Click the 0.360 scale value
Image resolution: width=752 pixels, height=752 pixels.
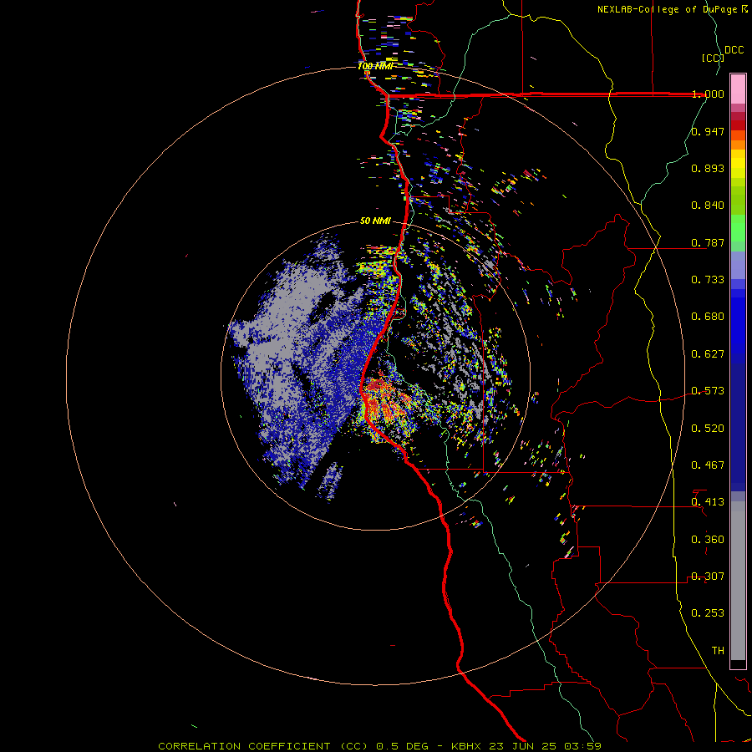[x=708, y=540]
